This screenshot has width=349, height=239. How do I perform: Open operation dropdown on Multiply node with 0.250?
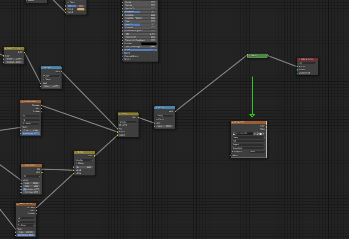[51, 76]
